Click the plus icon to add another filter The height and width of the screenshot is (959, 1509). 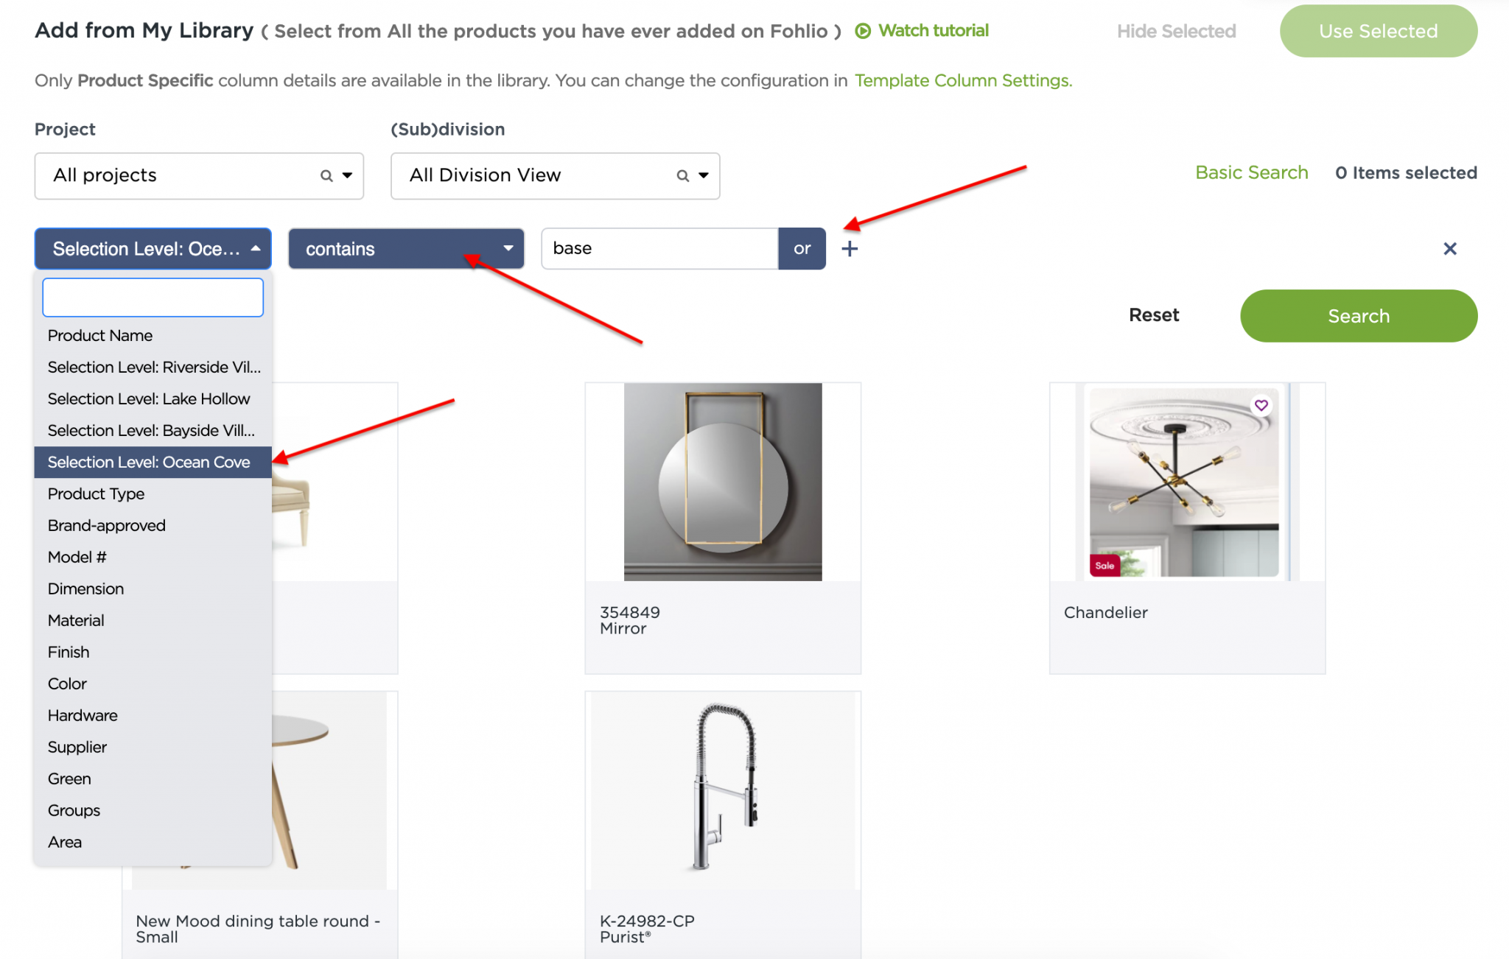click(x=850, y=248)
